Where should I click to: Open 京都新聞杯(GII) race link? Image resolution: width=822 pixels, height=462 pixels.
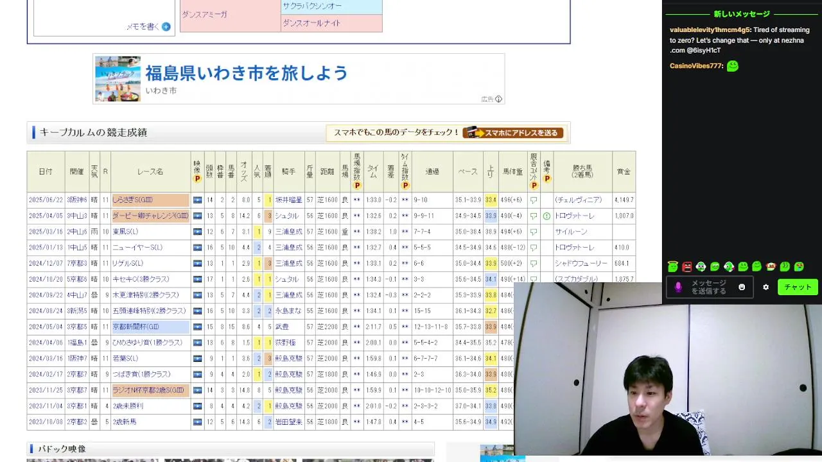click(x=136, y=327)
